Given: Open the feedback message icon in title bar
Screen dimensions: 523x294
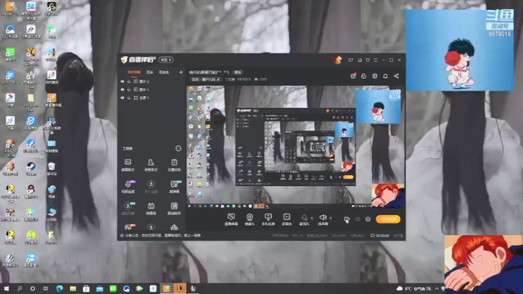Looking at the screenshot, I should click(350, 60).
